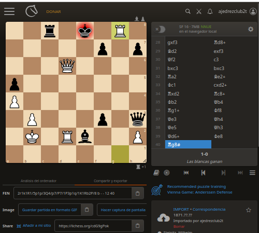Open engine settings gear icon
This screenshot has height=233, width=259.
251,29
